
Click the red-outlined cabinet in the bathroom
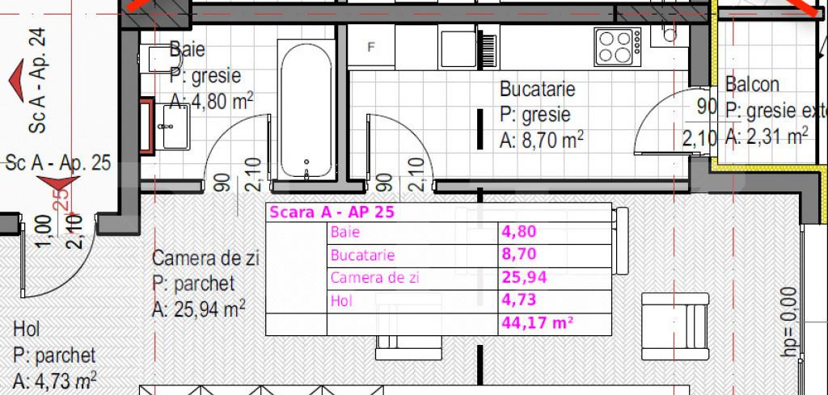click(146, 125)
